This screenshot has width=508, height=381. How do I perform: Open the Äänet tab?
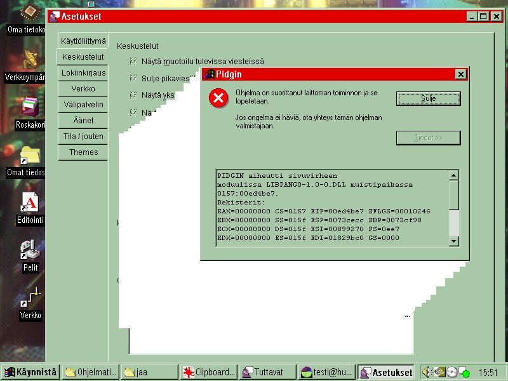pos(83,121)
